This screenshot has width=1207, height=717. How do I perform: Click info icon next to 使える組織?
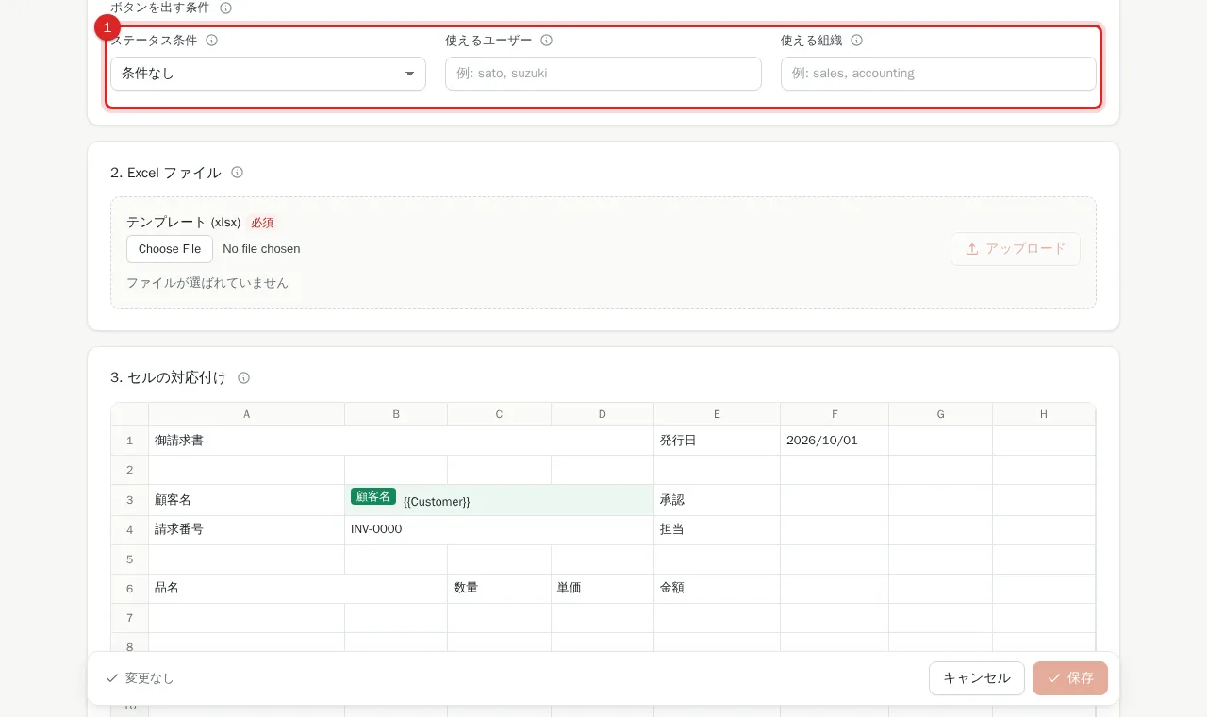[857, 41]
